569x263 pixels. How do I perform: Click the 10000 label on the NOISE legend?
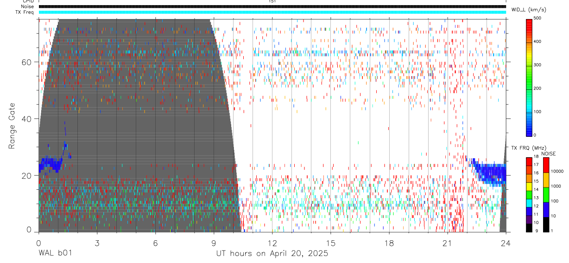pyautogui.click(x=557, y=171)
